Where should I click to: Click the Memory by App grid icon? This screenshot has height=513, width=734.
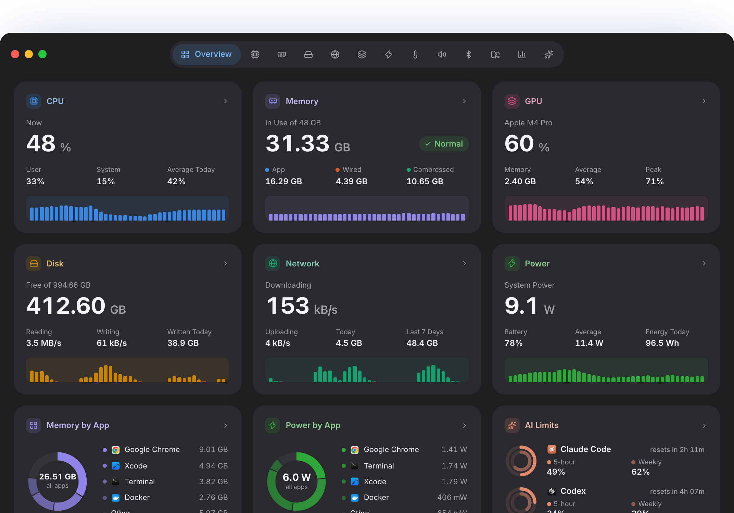click(34, 425)
